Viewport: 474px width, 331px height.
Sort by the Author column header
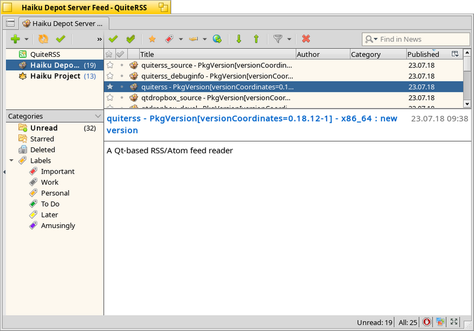322,54
